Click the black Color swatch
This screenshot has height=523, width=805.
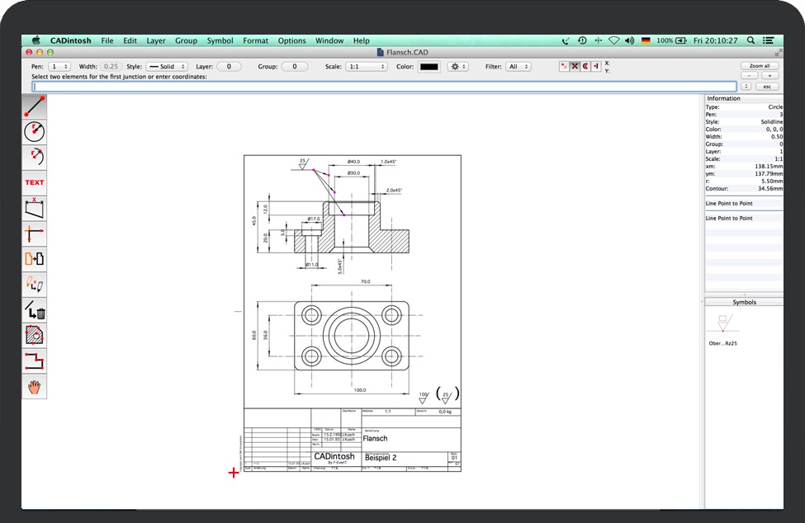pos(429,66)
